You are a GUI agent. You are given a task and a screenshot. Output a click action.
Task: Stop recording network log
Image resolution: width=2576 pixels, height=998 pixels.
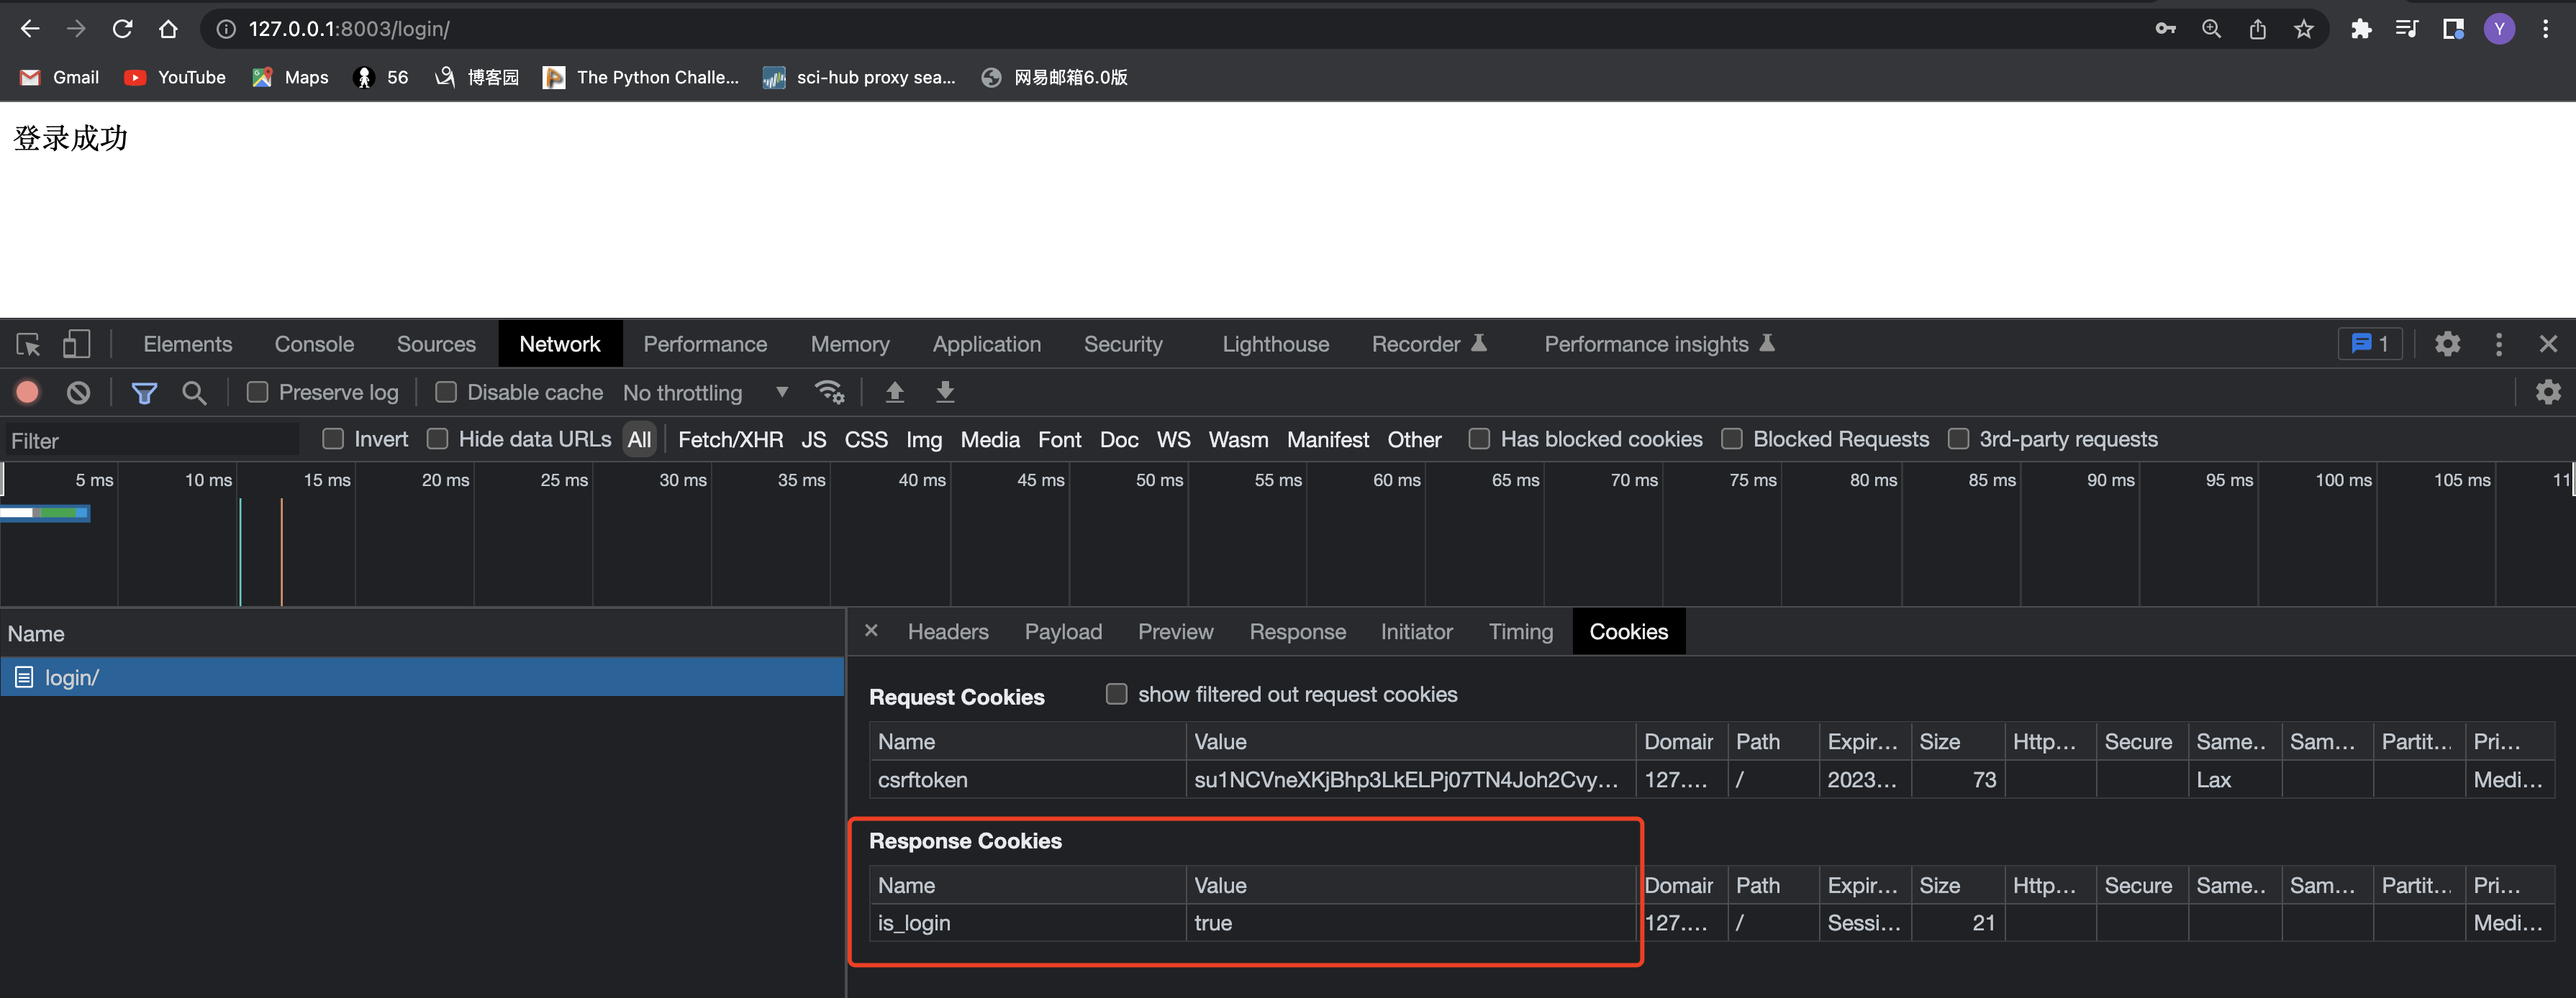(x=28, y=393)
